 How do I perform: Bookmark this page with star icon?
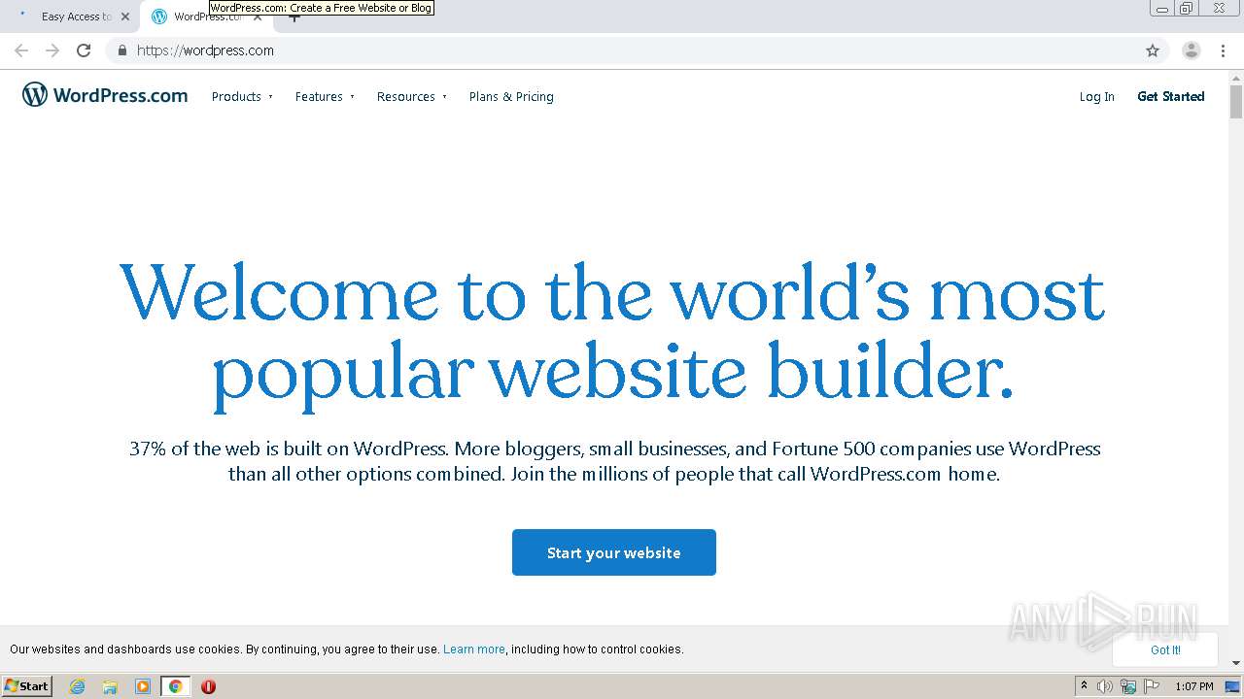[1153, 50]
